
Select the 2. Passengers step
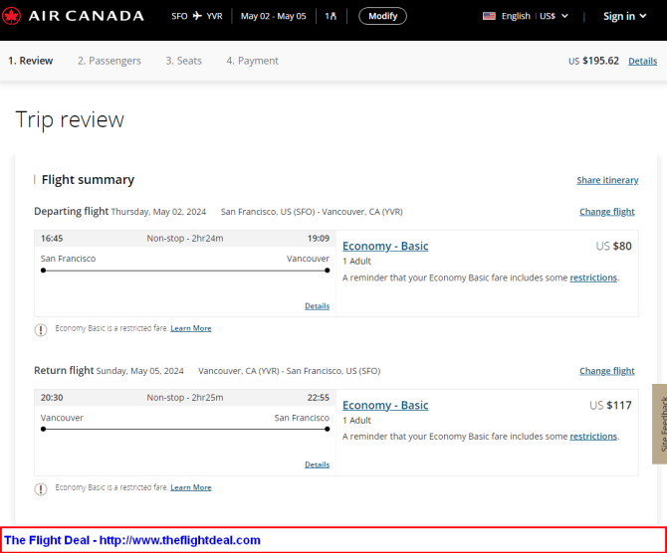coord(109,61)
